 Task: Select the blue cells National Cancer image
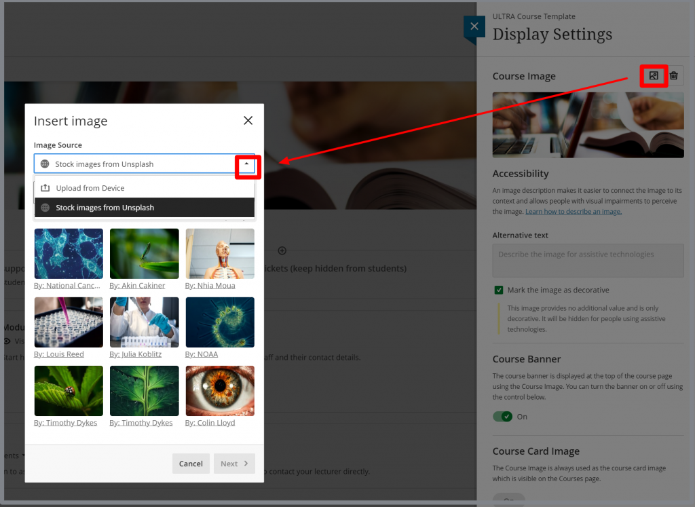(x=69, y=253)
